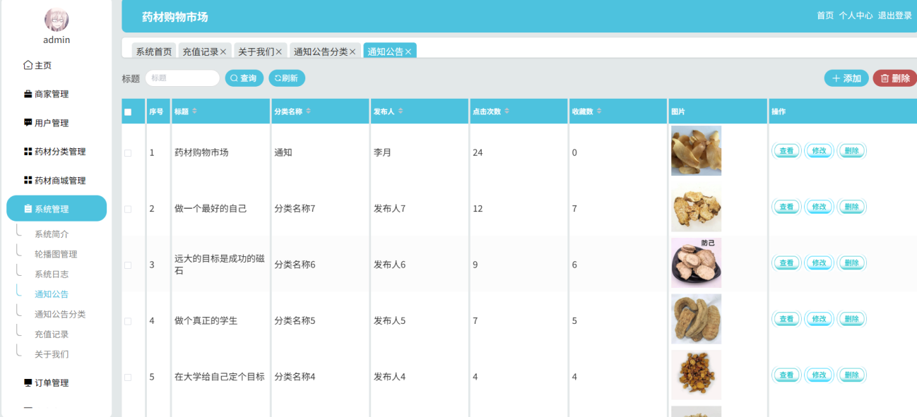Edit row 5 在大学给自己定个目标 with 修改
The width and height of the screenshot is (917, 417).
(x=819, y=375)
